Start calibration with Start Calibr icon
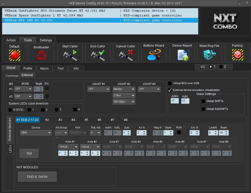This screenshot has width=251, height=193. click(x=70, y=55)
